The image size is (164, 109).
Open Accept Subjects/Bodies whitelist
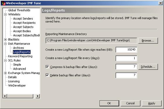click(x=26, y=35)
